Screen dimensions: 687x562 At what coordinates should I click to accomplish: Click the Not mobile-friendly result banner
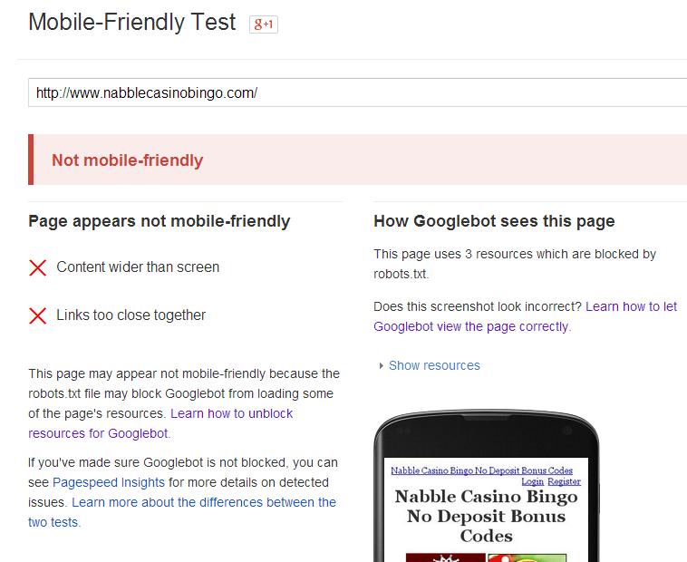[x=357, y=160]
